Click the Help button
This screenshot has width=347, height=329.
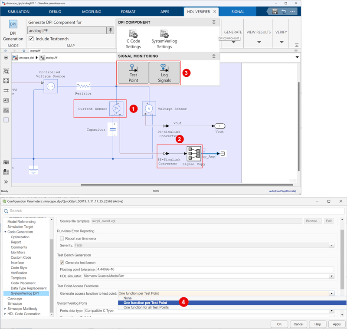[x=318, y=324]
